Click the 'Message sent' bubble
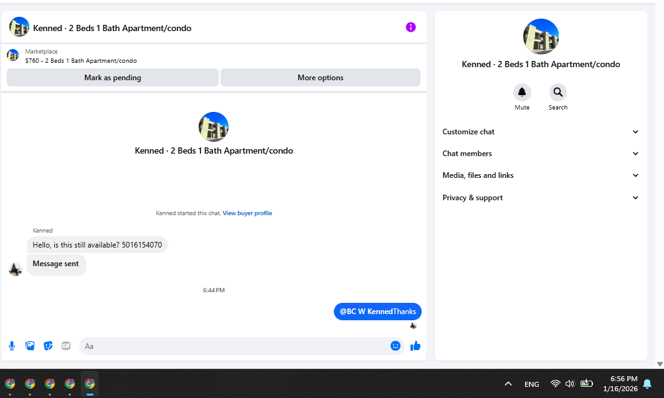The image size is (664, 398). click(x=56, y=265)
